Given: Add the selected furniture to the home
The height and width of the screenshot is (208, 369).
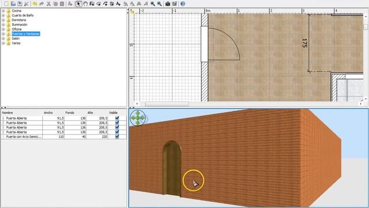Looking at the screenshot, I should pyautogui.click(x=70, y=4).
